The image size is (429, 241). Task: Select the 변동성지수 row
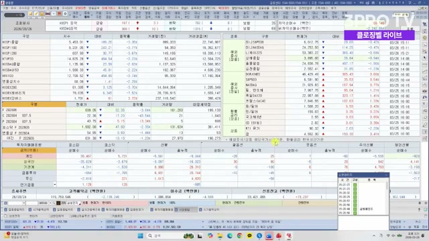click(111, 82)
